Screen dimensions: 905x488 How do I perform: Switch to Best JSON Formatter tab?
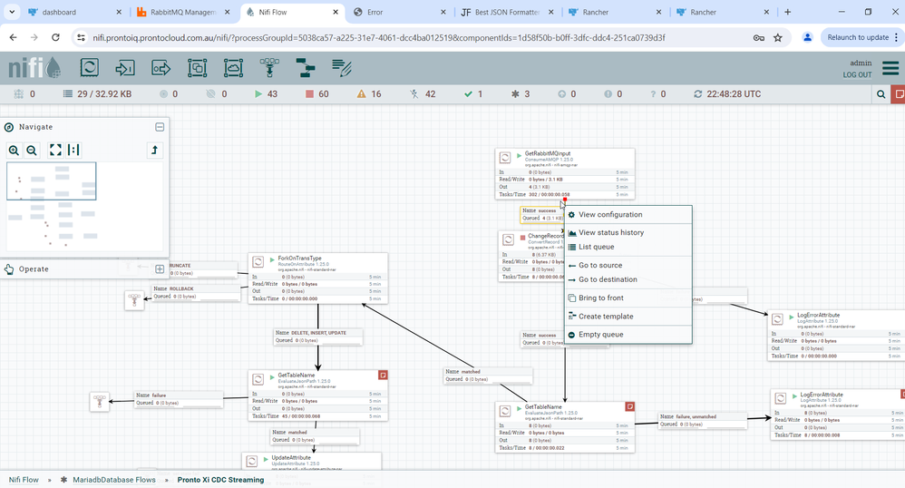click(x=507, y=12)
